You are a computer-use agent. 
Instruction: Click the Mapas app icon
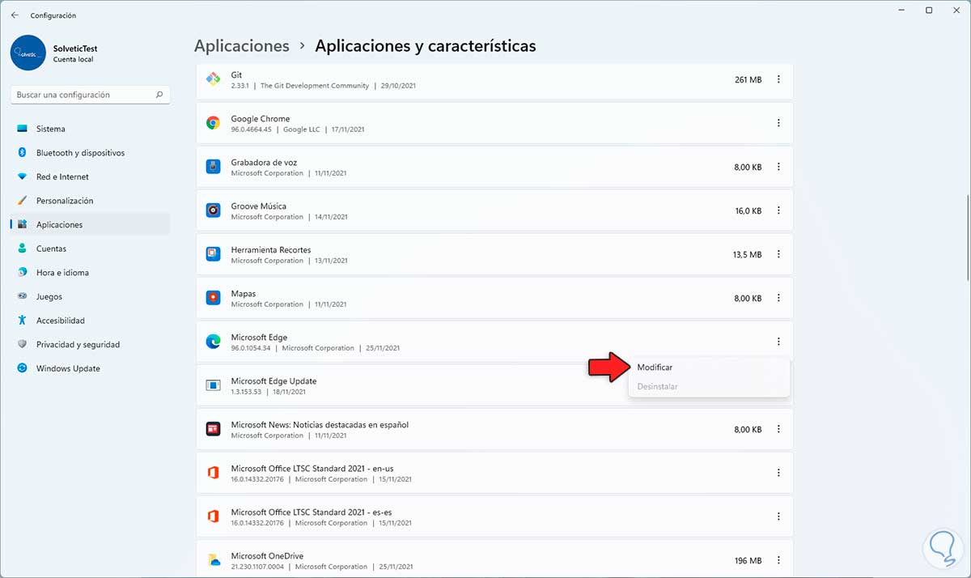[x=213, y=298]
